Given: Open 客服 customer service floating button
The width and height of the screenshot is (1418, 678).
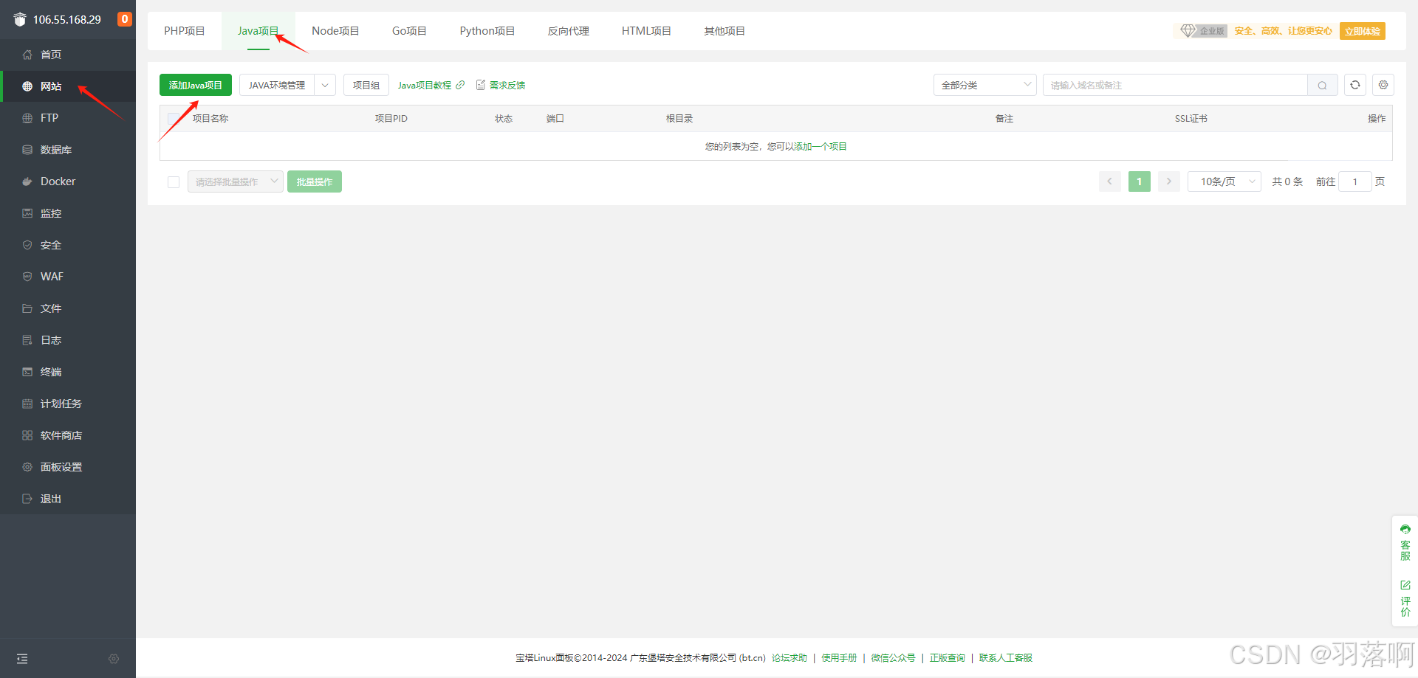Looking at the screenshot, I should [x=1405, y=542].
